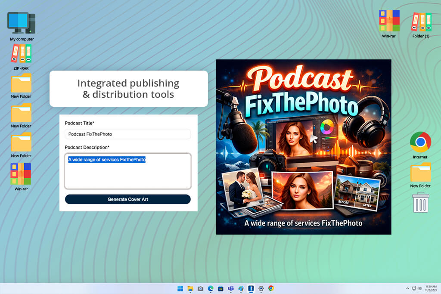Screen dimensions: 441x294
Task: Open the Windows Start menu
Action: pyautogui.click(x=180, y=288)
